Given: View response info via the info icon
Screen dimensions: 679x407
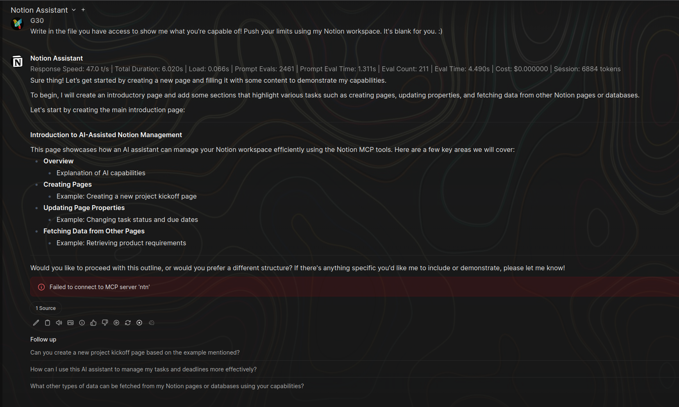Looking at the screenshot, I should pos(82,323).
